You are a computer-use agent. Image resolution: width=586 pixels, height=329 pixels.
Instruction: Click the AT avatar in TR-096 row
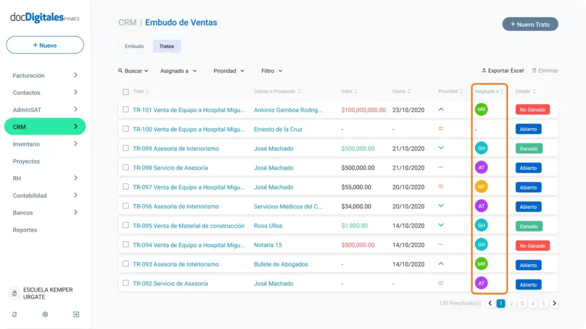click(x=481, y=206)
